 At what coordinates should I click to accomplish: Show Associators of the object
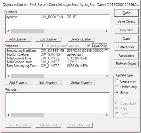pos(126,56)
